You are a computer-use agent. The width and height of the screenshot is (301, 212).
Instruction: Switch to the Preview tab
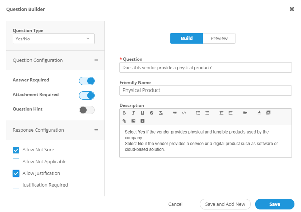pyautogui.click(x=219, y=39)
